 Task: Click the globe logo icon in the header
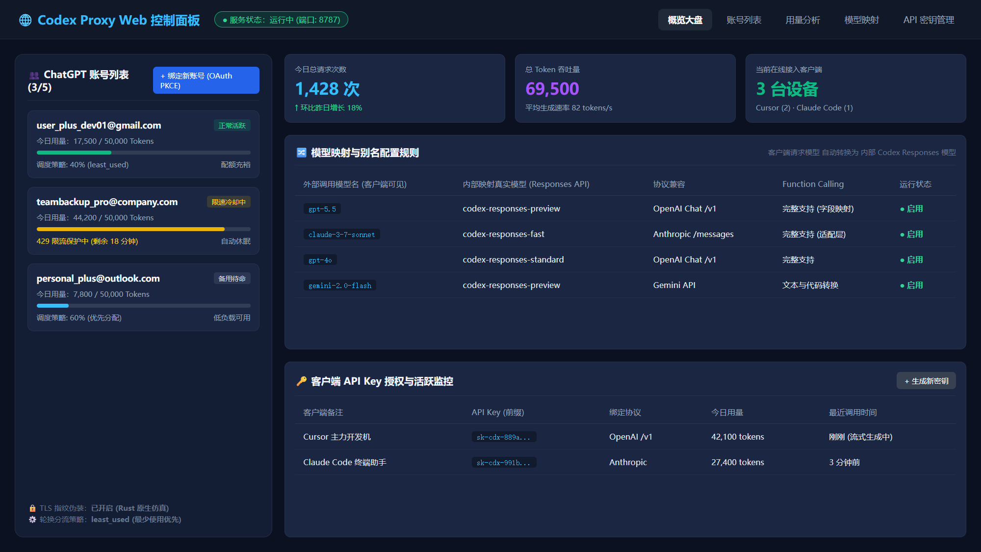pyautogui.click(x=26, y=20)
